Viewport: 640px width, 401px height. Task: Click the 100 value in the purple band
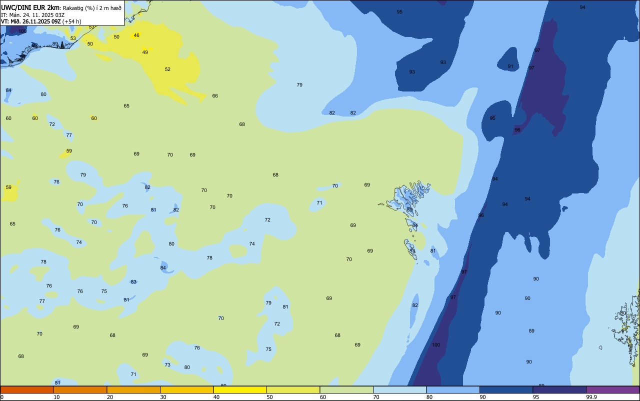[436, 345]
